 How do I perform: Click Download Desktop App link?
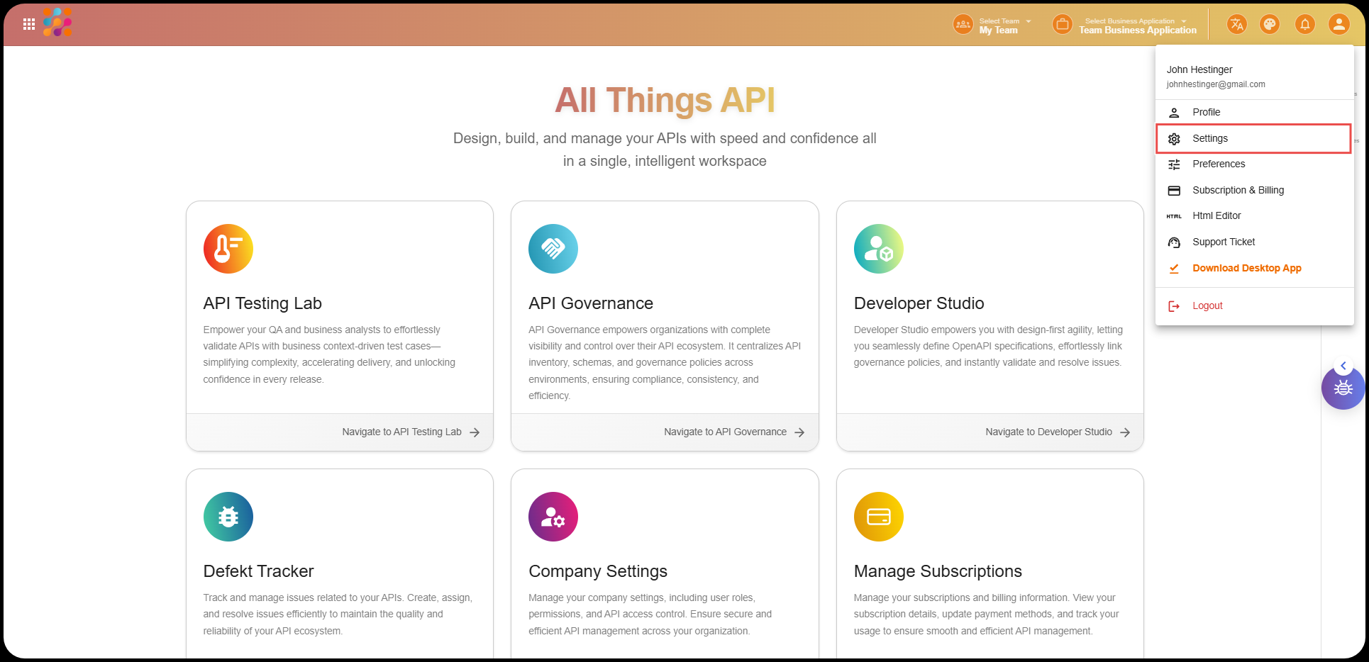(1246, 268)
